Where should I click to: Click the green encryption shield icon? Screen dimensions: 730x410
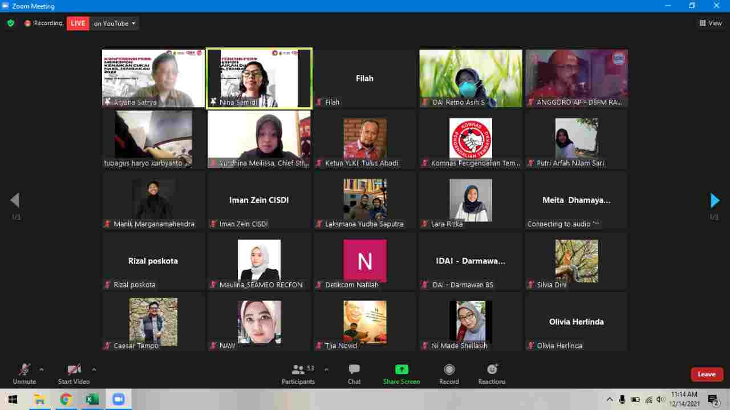point(10,23)
